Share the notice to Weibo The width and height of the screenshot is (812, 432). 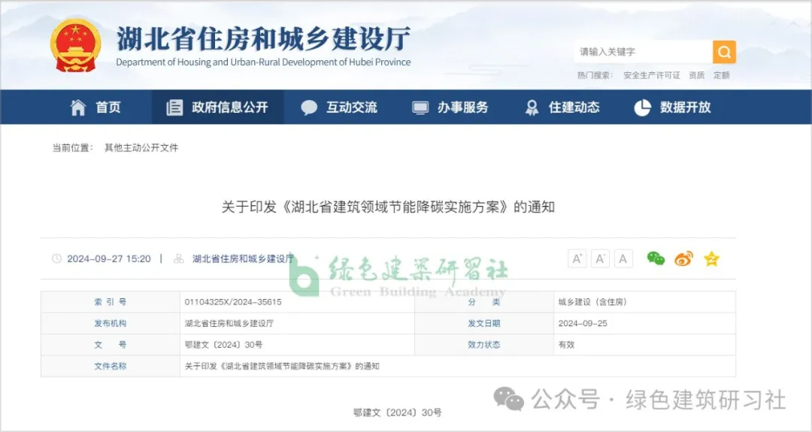[683, 258]
